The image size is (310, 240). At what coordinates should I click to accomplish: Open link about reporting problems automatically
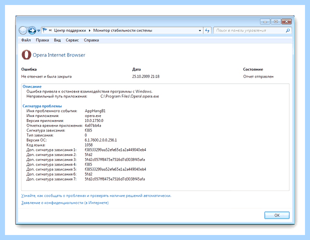(96, 195)
